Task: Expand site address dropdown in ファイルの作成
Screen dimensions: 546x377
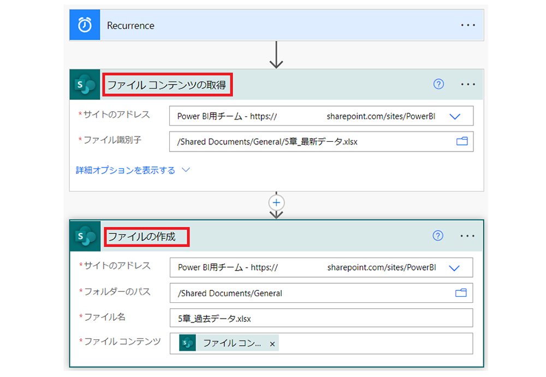Action: [x=454, y=268]
